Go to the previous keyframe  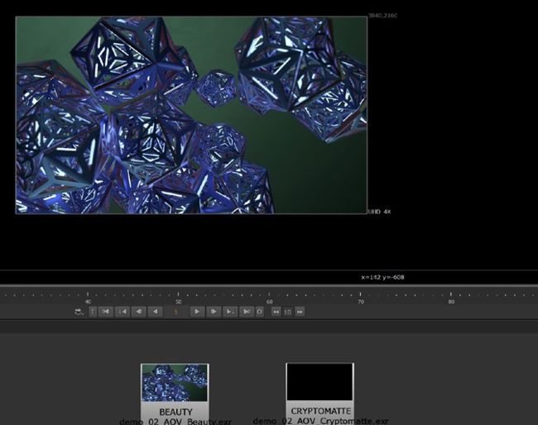tap(122, 312)
